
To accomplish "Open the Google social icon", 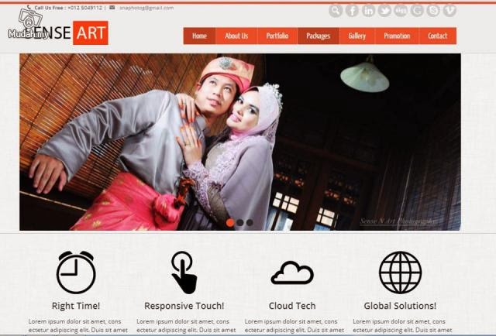I will (417, 11).
